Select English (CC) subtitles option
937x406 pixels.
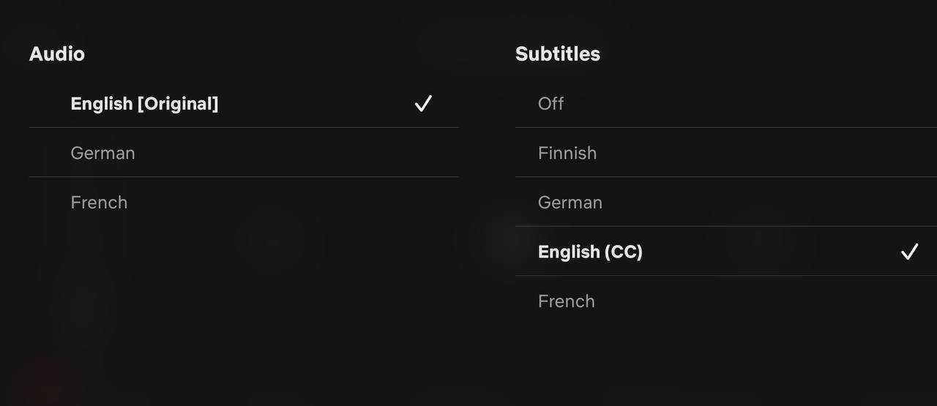(x=590, y=252)
